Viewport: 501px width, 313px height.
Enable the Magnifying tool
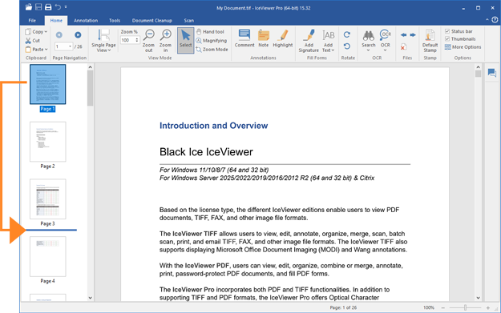tap(211, 41)
